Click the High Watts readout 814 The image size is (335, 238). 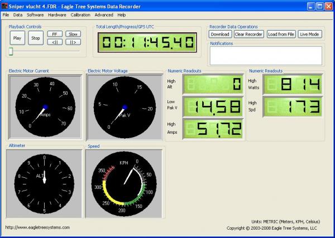pyautogui.click(x=293, y=84)
